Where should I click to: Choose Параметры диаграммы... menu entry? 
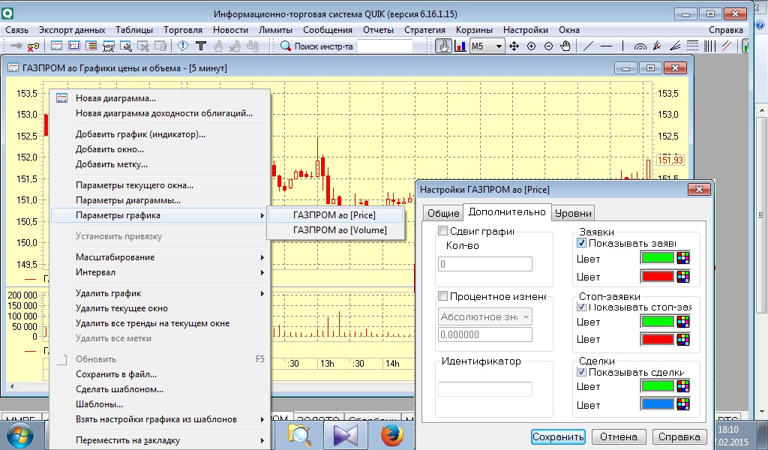(x=160, y=200)
